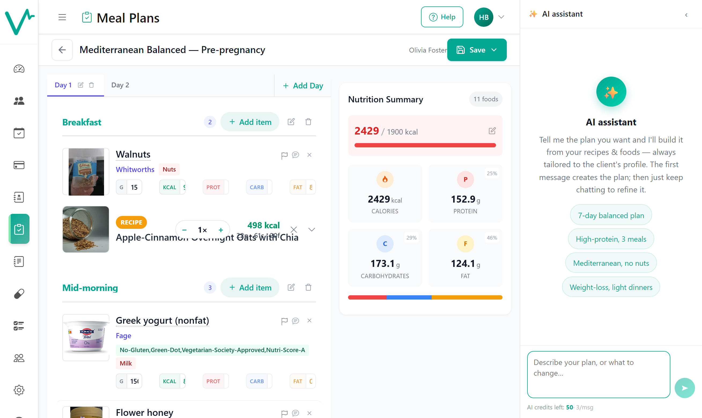Open the supplements pill sidebar icon
The height and width of the screenshot is (418, 702).
pyautogui.click(x=19, y=294)
